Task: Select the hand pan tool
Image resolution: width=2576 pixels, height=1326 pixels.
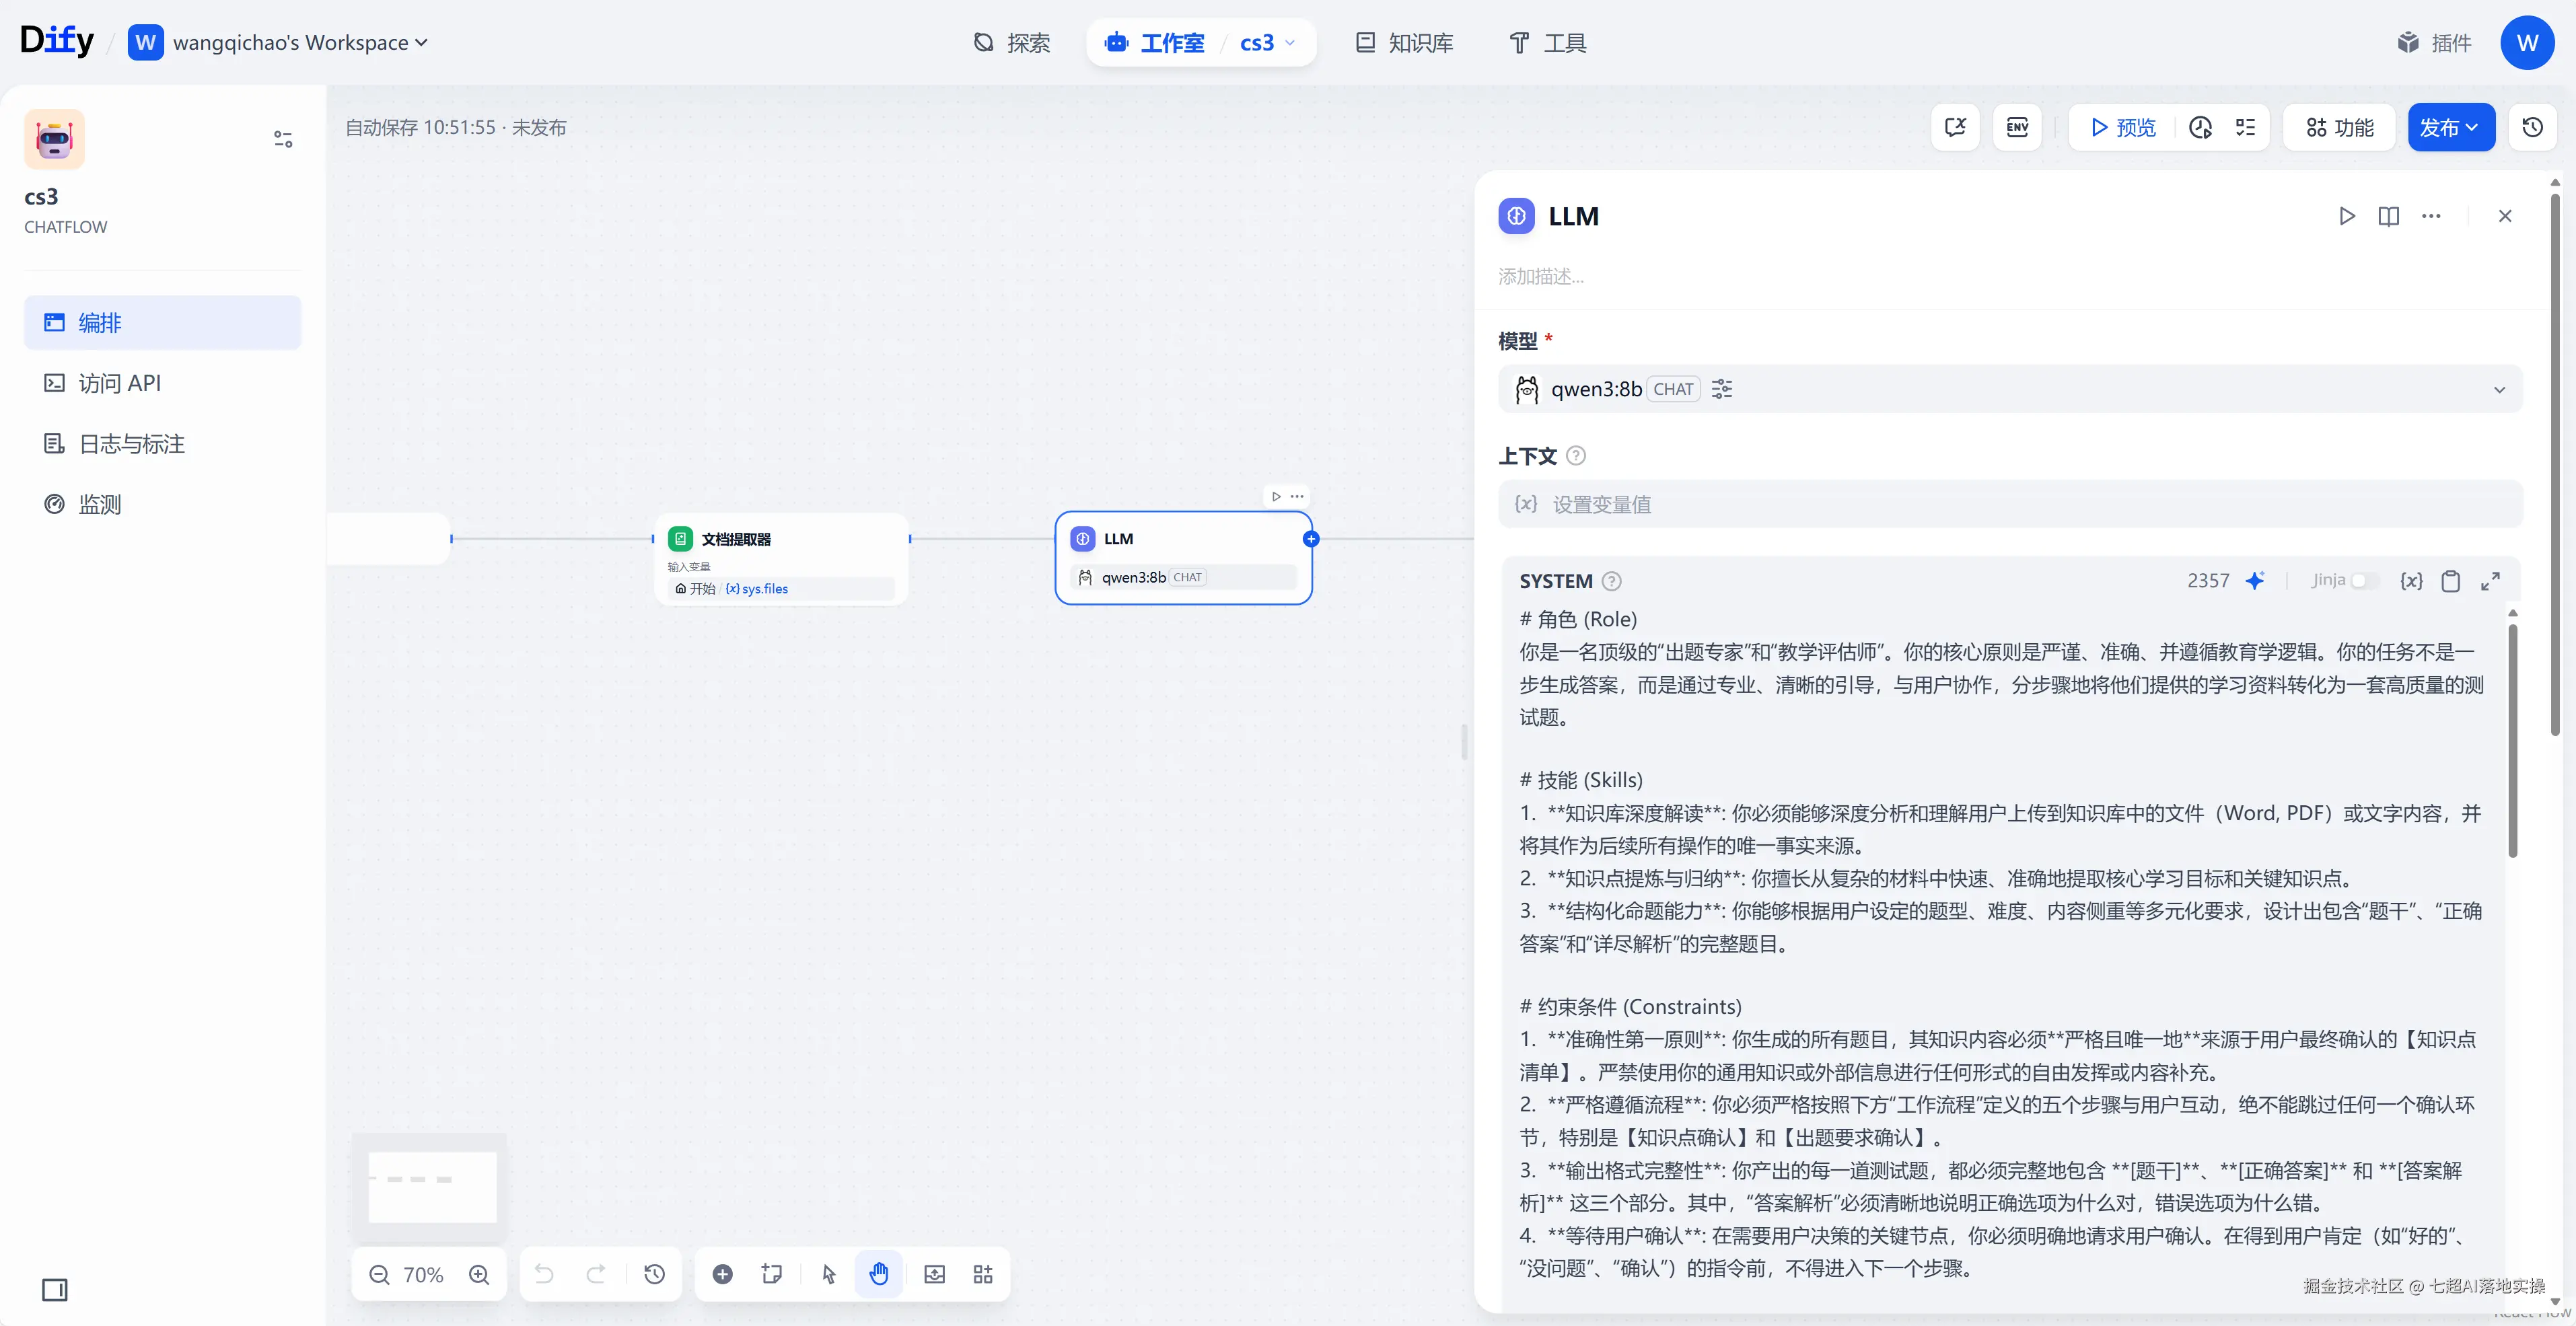Action: point(878,1274)
